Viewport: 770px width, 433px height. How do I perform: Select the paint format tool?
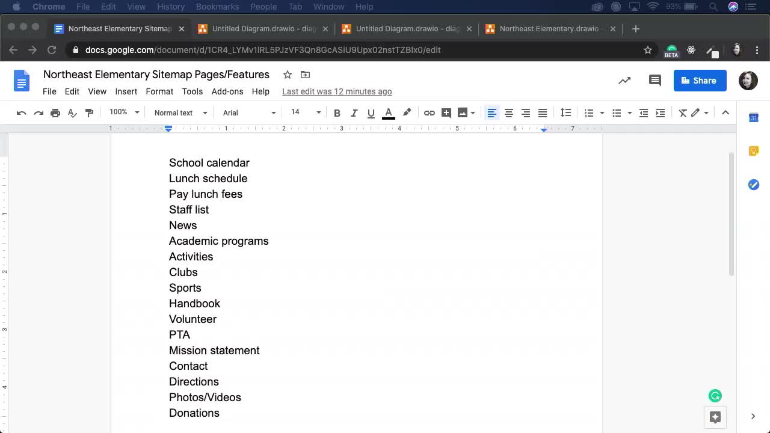[x=89, y=112]
